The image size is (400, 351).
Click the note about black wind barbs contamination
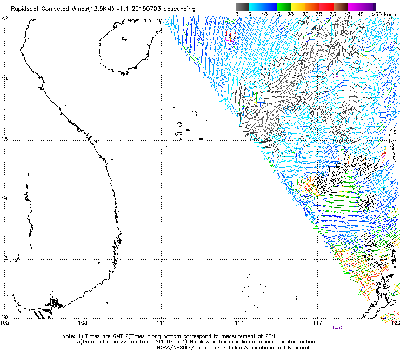pyautogui.click(x=249, y=342)
